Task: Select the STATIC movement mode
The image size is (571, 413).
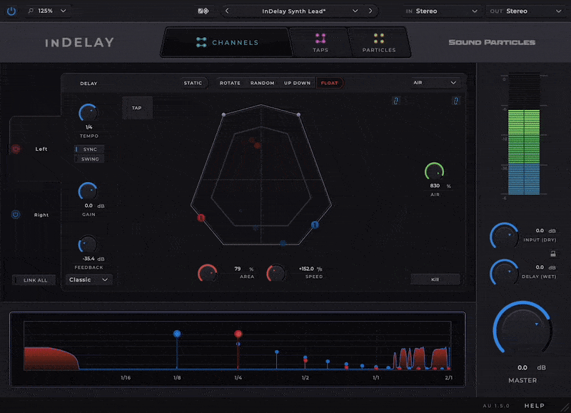Action: click(x=193, y=83)
